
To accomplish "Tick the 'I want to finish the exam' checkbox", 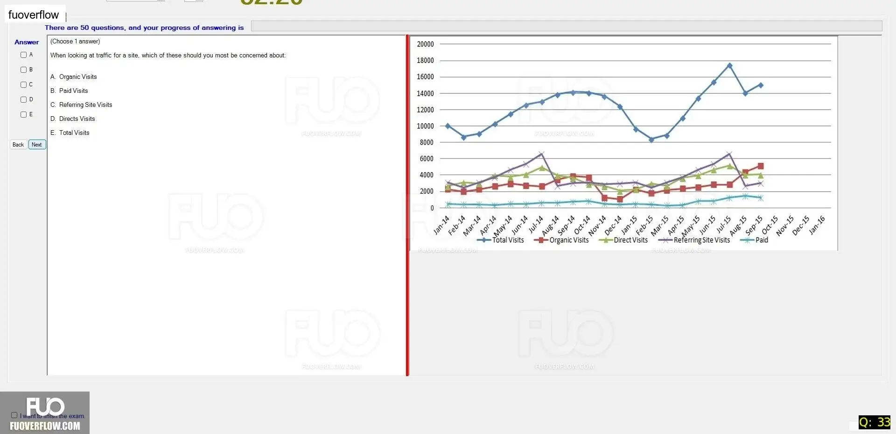I will [14, 415].
